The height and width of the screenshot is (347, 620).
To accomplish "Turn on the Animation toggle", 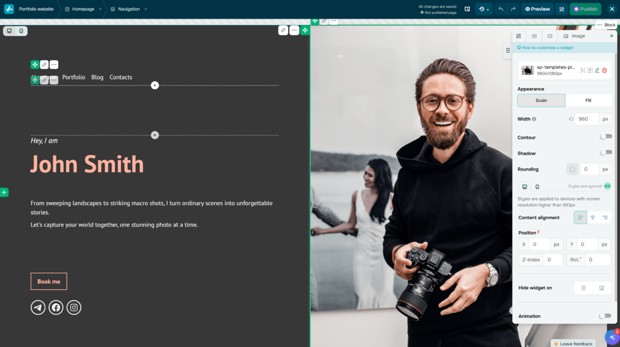I will pyautogui.click(x=605, y=316).
